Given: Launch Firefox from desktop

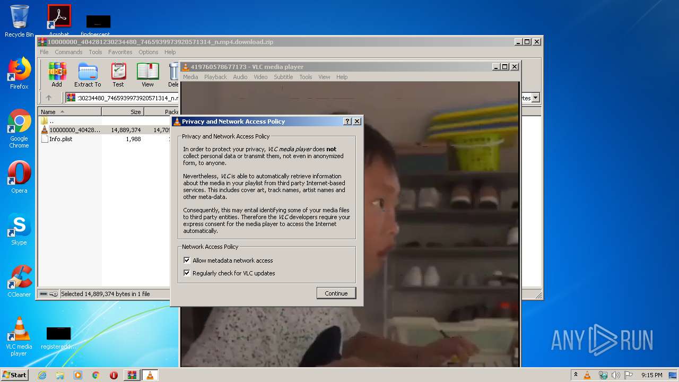Looking at the screenshot, I should 19,73.
